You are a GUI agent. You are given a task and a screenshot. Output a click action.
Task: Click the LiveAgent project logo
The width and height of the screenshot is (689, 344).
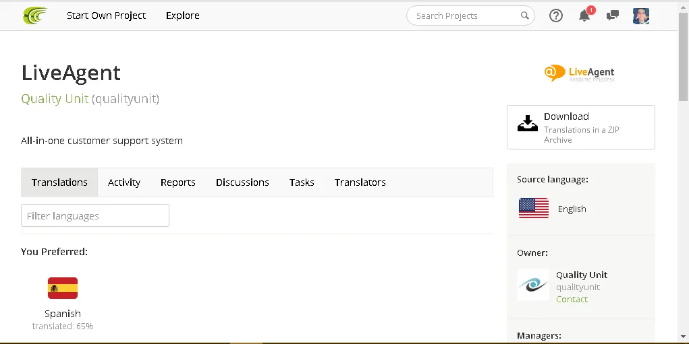[580, 73]
